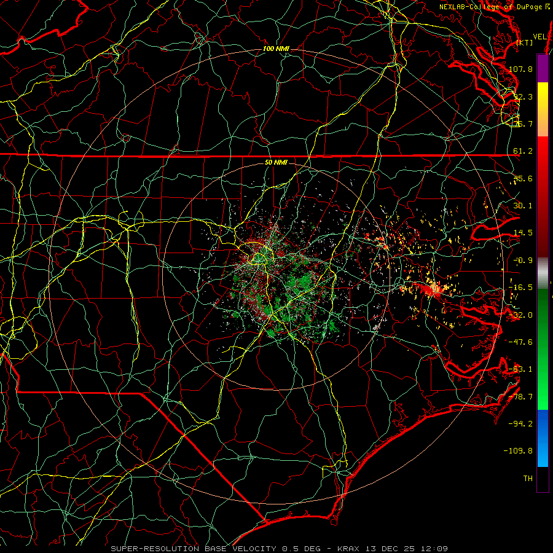Viewport: 553px width, 553px height.
Task: Click the TH legend label
Action: [528, 479]
